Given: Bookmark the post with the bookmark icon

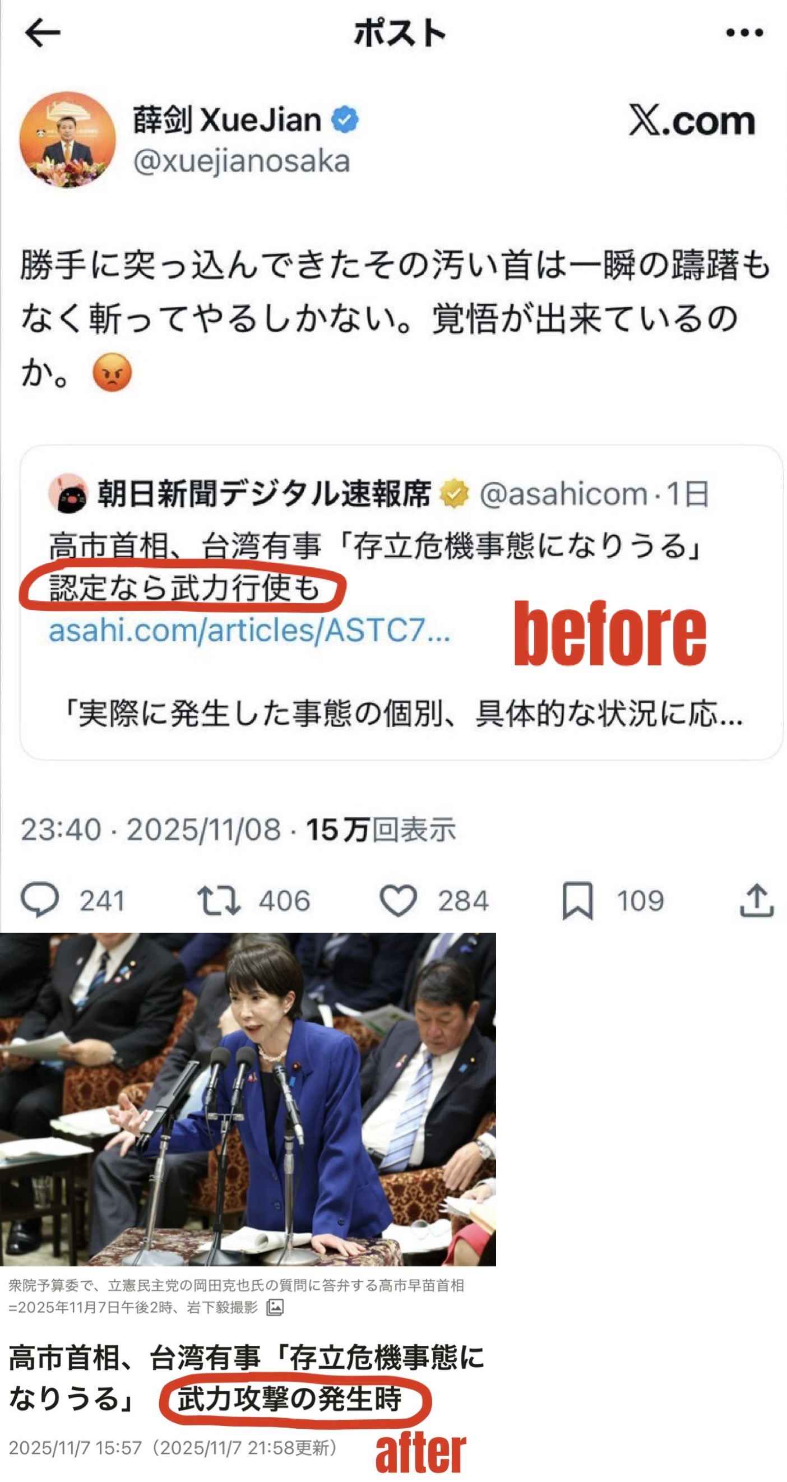Looking at the screenshot, I should pos(577,900).
